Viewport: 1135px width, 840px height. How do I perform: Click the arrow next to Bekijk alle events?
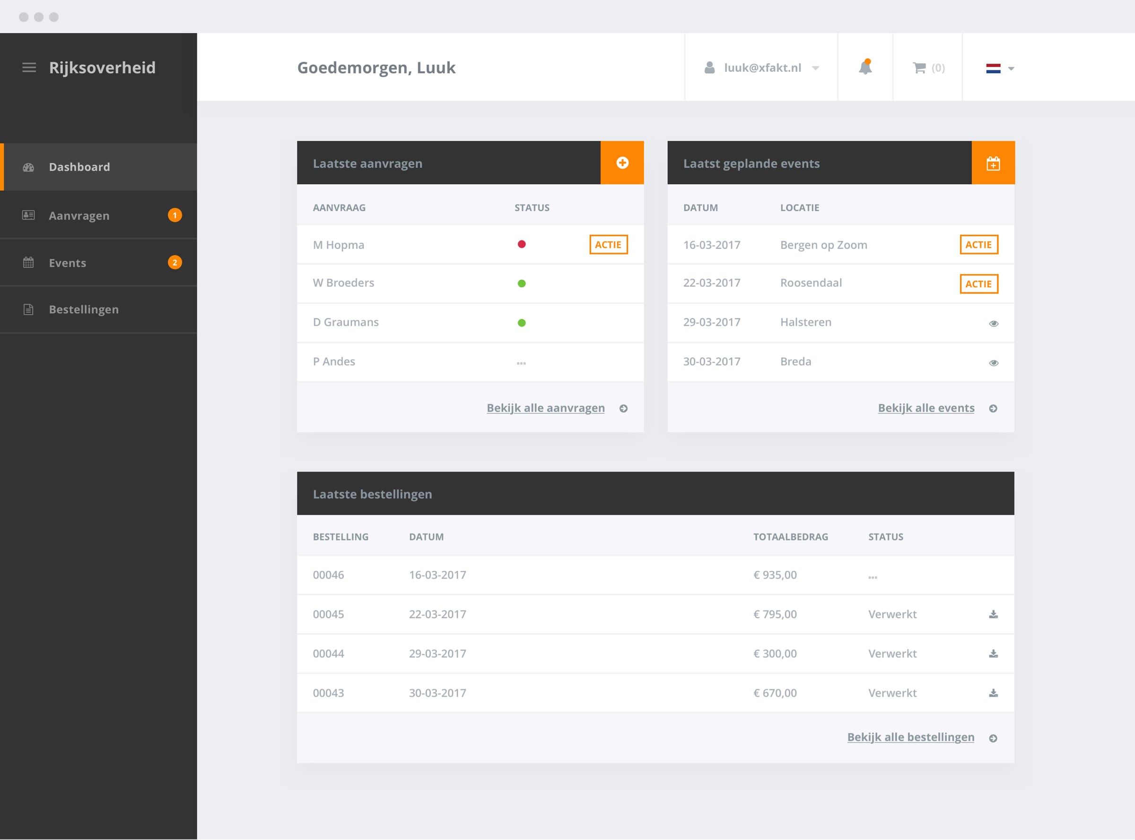[x=993, y=408]
